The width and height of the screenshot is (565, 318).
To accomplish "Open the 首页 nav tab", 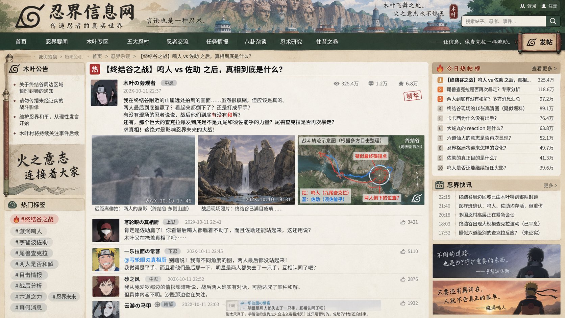I will (21, 42).
